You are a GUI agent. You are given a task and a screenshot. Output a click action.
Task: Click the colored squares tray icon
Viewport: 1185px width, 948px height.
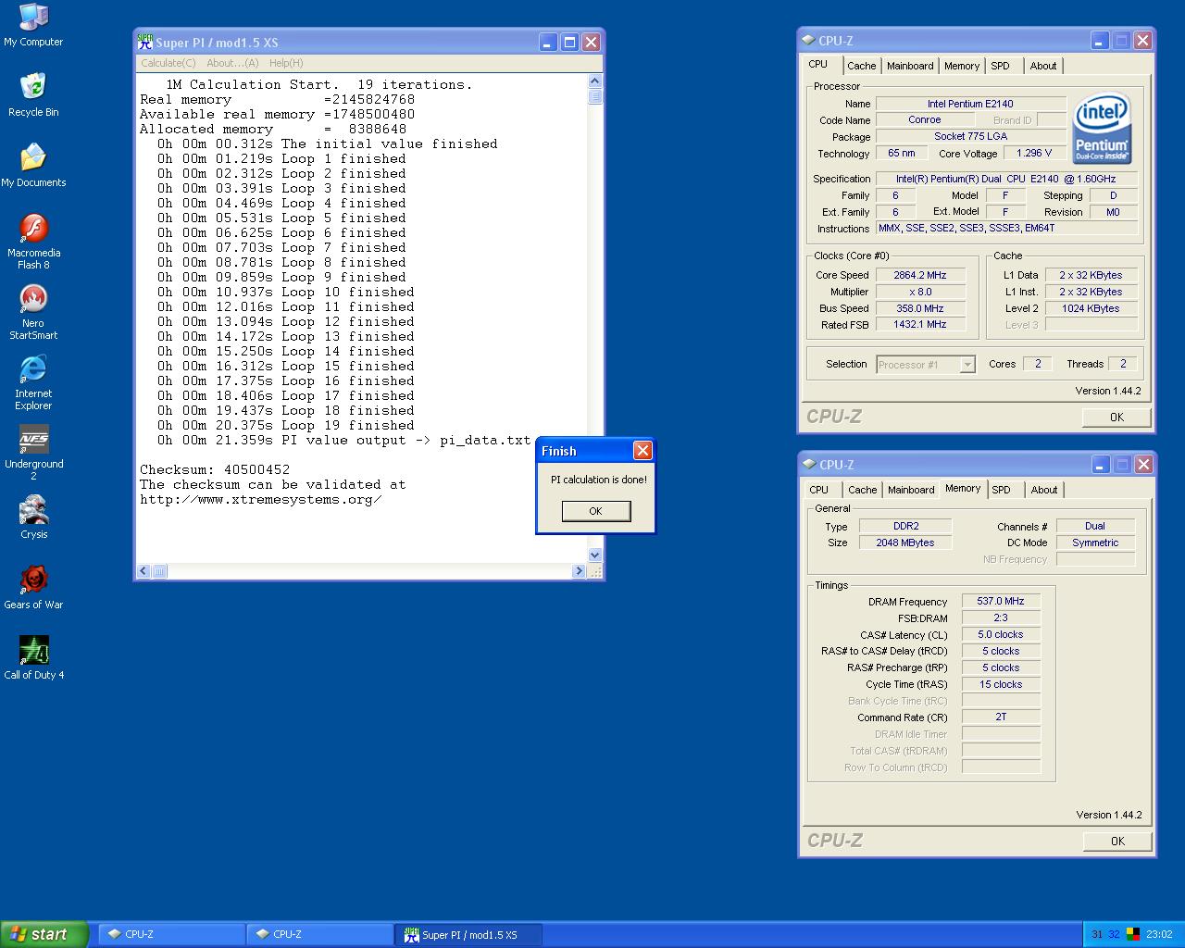pyautogui.click(x=1132, y=934)
